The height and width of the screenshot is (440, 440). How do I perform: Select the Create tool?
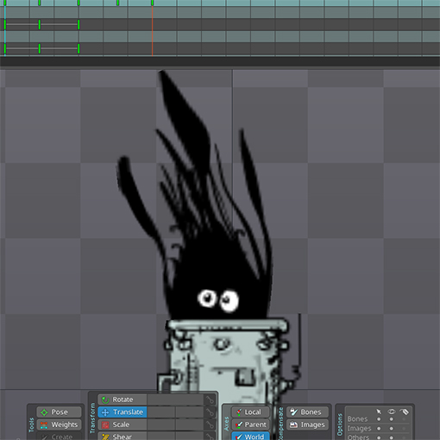click(x=59, y=436)
